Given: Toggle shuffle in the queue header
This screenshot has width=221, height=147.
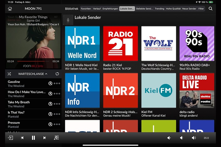Looking at the screenshot, I should 9,74.
